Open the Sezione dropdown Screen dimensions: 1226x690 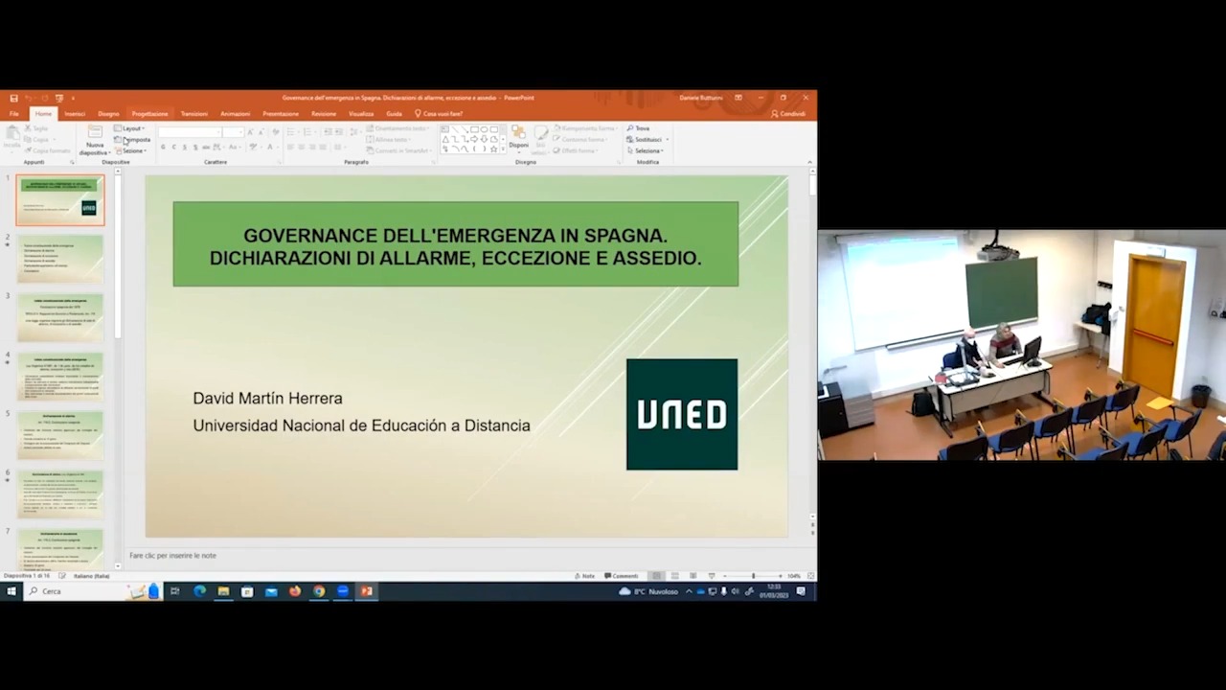pyautogui.click(x=131, y=150)
